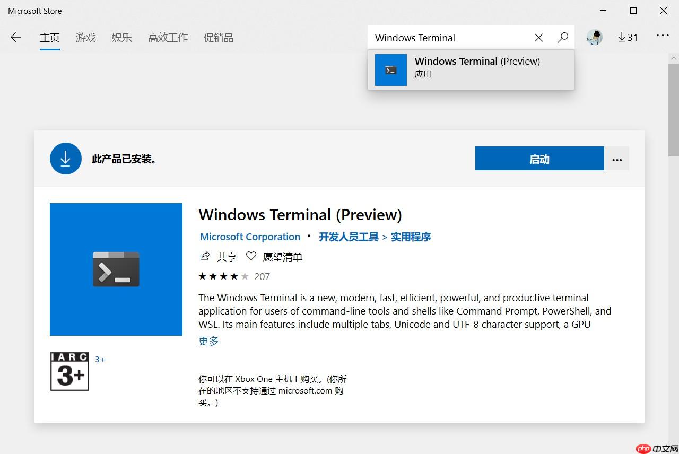Open more options beside the launch button
The height and width of the screenshot is (454, 679).
[x=617, y=159]
